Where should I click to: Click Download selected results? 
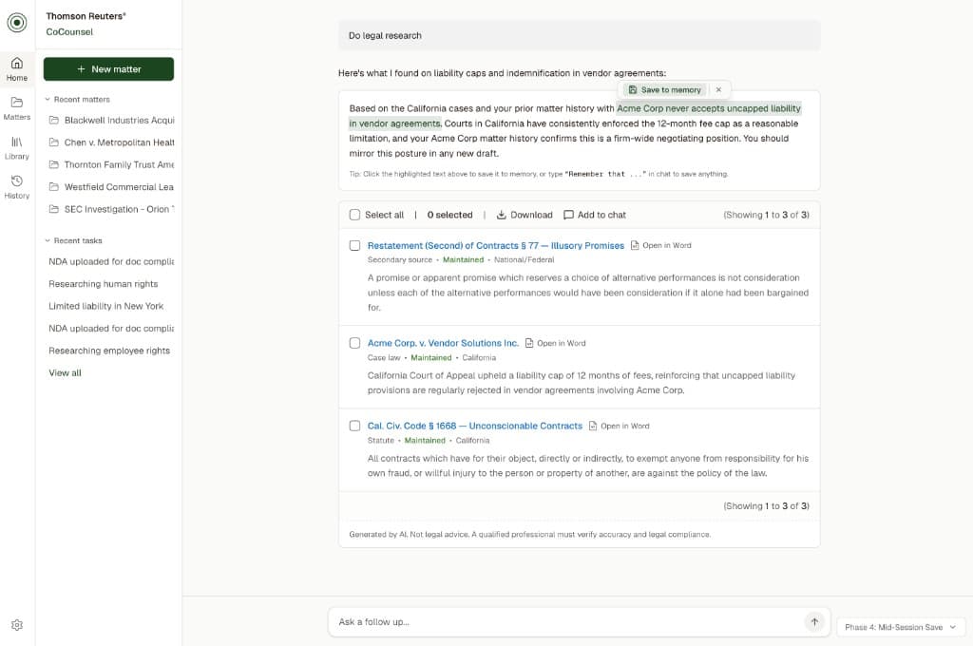[x=525, y=215]
